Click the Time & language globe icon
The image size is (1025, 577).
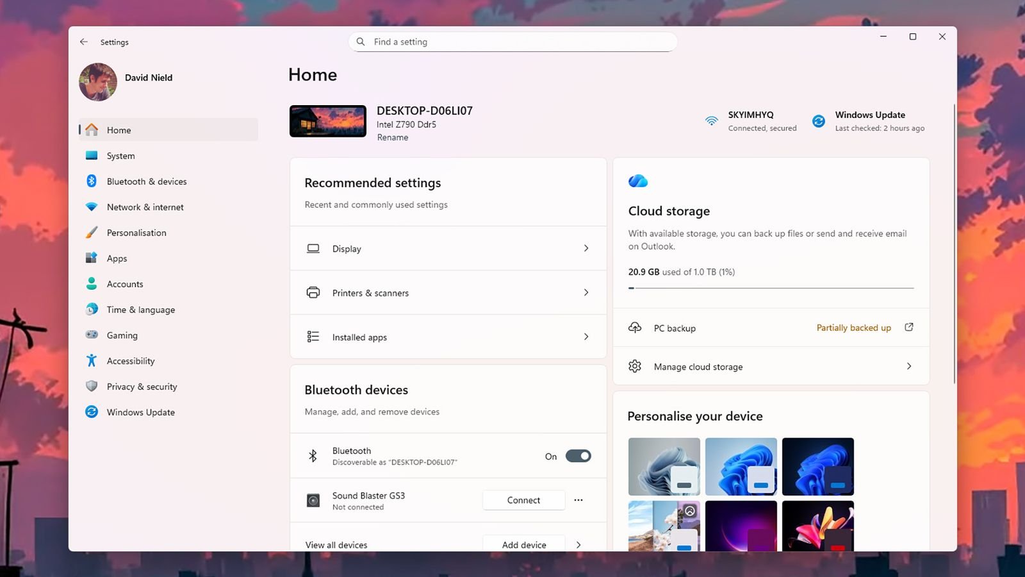(x=92, y=309)
